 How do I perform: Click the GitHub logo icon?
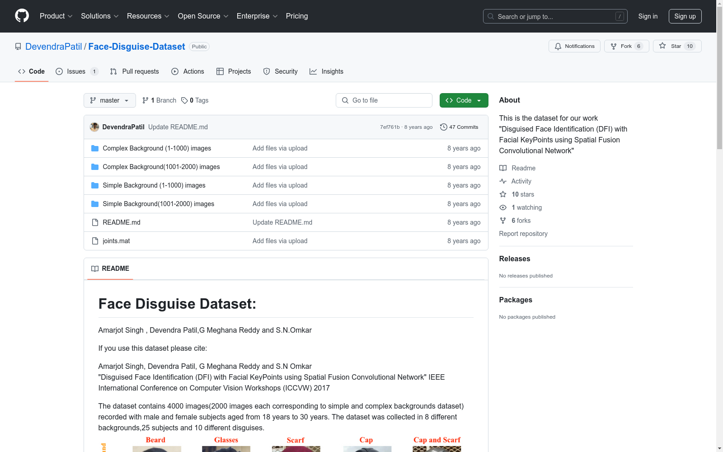point(22,16)
